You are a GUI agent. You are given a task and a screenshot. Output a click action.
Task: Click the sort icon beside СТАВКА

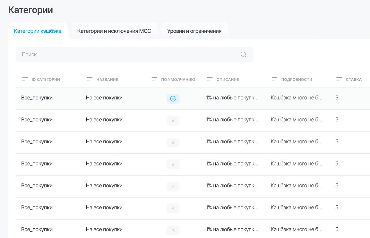pyautogui.click(x=339, y=79)
